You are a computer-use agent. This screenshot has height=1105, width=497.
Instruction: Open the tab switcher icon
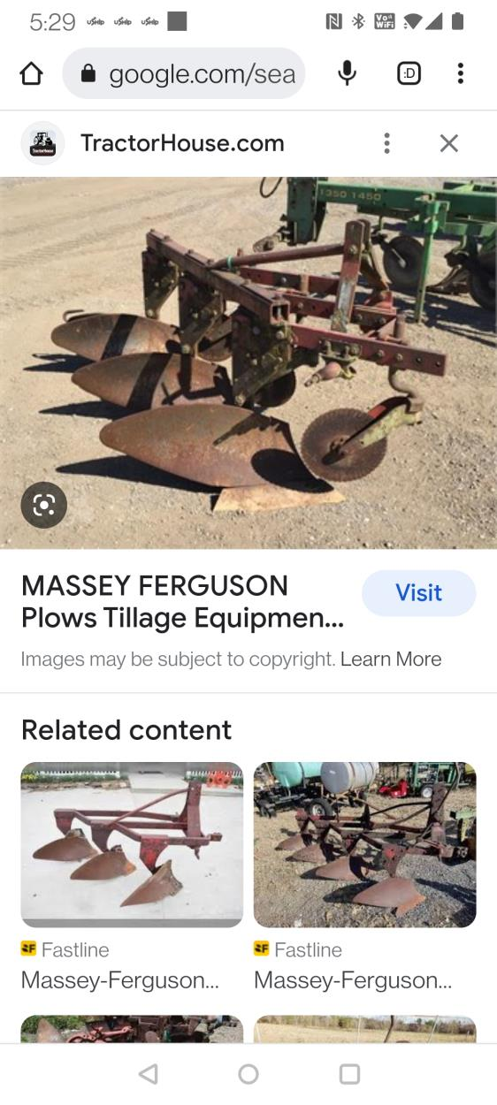click(x=409, y=73)
